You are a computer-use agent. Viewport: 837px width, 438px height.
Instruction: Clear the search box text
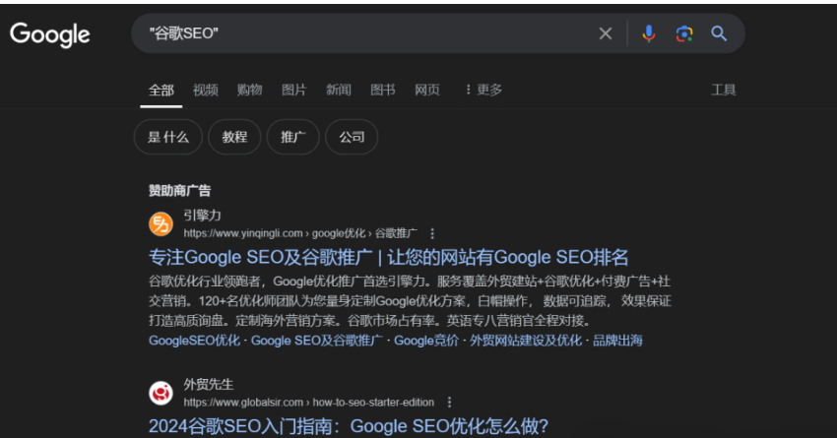point(606,33)
